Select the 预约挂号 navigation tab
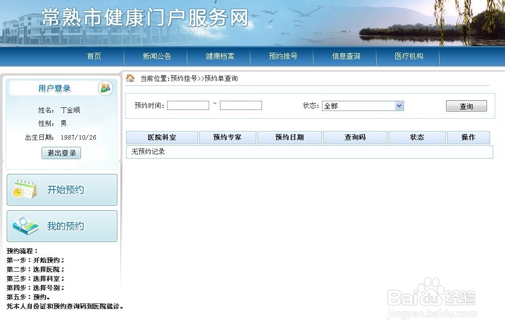505x331 pixels. pos(282,57)
